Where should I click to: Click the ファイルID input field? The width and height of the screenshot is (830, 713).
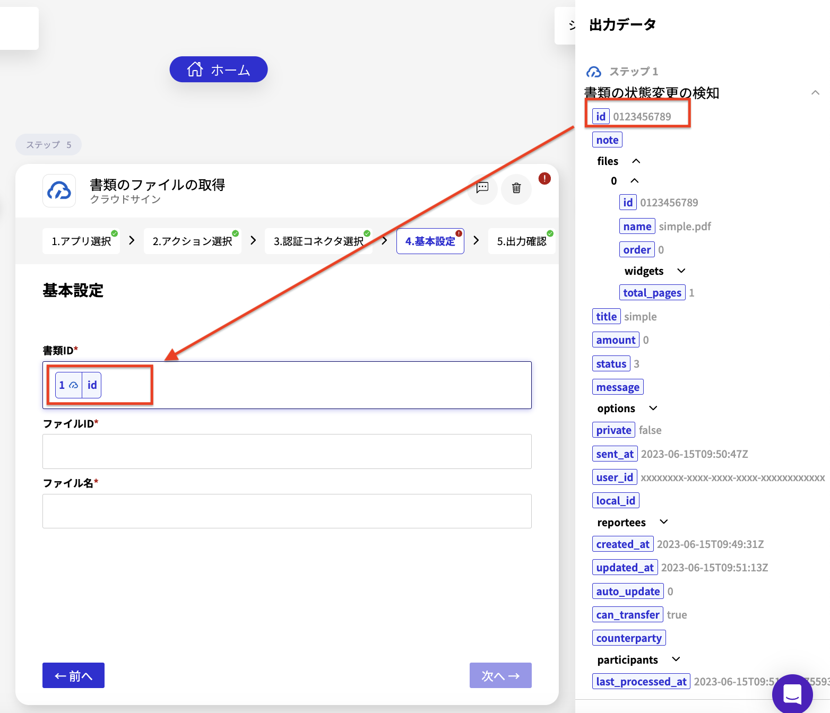(287, 451)
